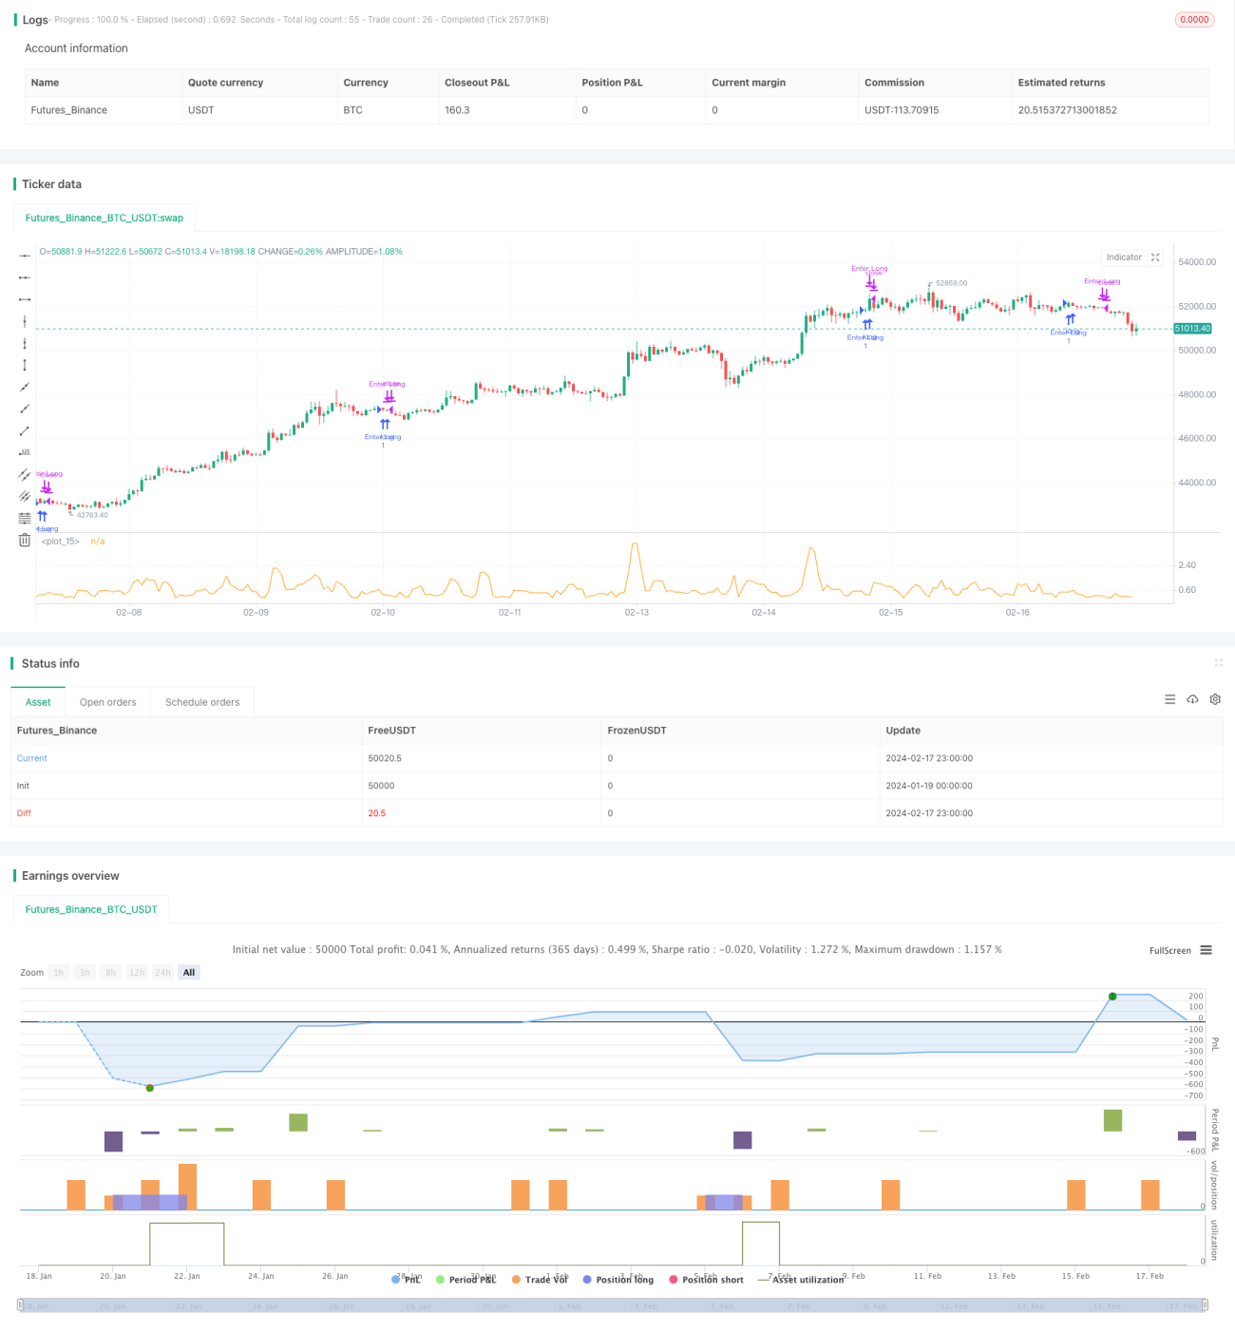This screenshot has width=1235, height=1333.
Task: Click the Estimated returns column header
Action: coord(1061,83)
